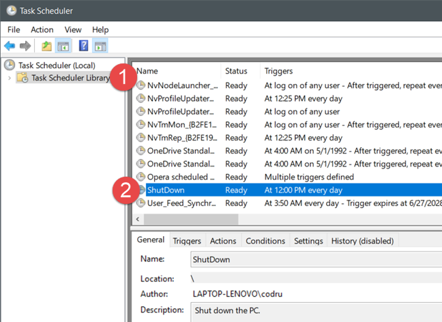Click the Task Scheduler clock icon in the title bar
This screenshot has width=442, height=322.
(x=12, y=11)
